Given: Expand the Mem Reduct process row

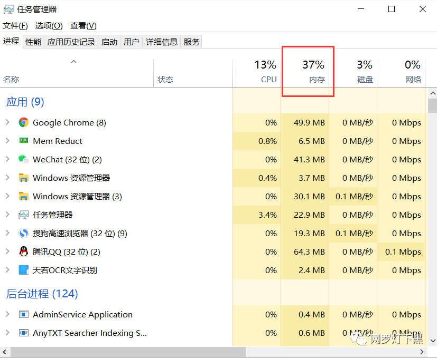Looking at the screenshot, I should pos(7,140).
